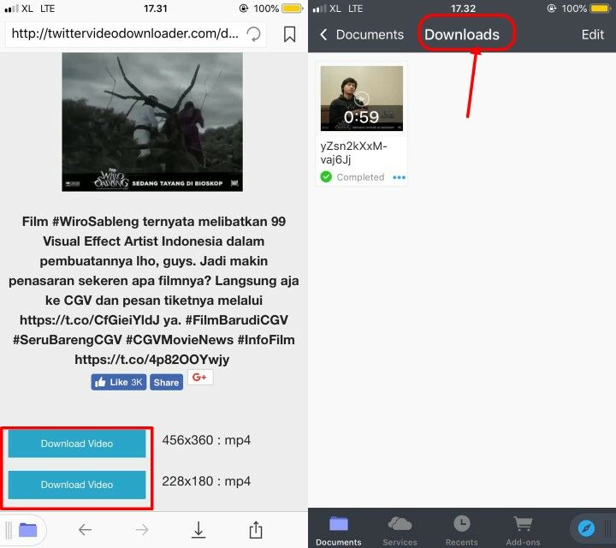Tap the battery icon in left status bar
Screen dimensions: 616x548
point(292,9)
